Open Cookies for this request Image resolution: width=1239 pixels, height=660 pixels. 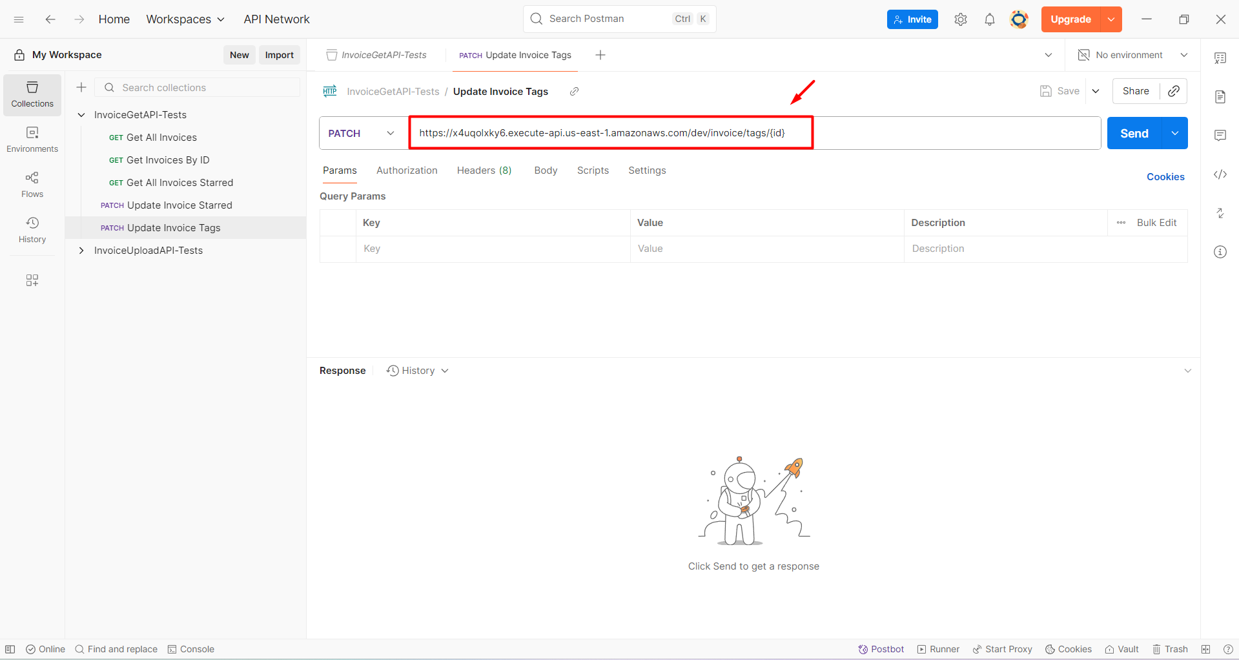point(1165,176)
